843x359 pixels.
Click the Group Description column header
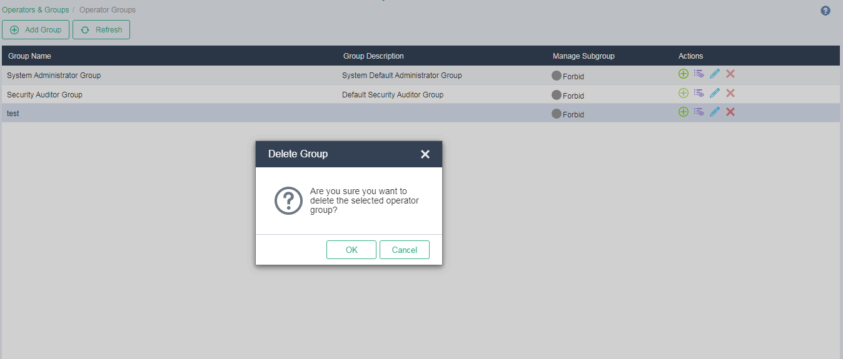pos(373,56)
